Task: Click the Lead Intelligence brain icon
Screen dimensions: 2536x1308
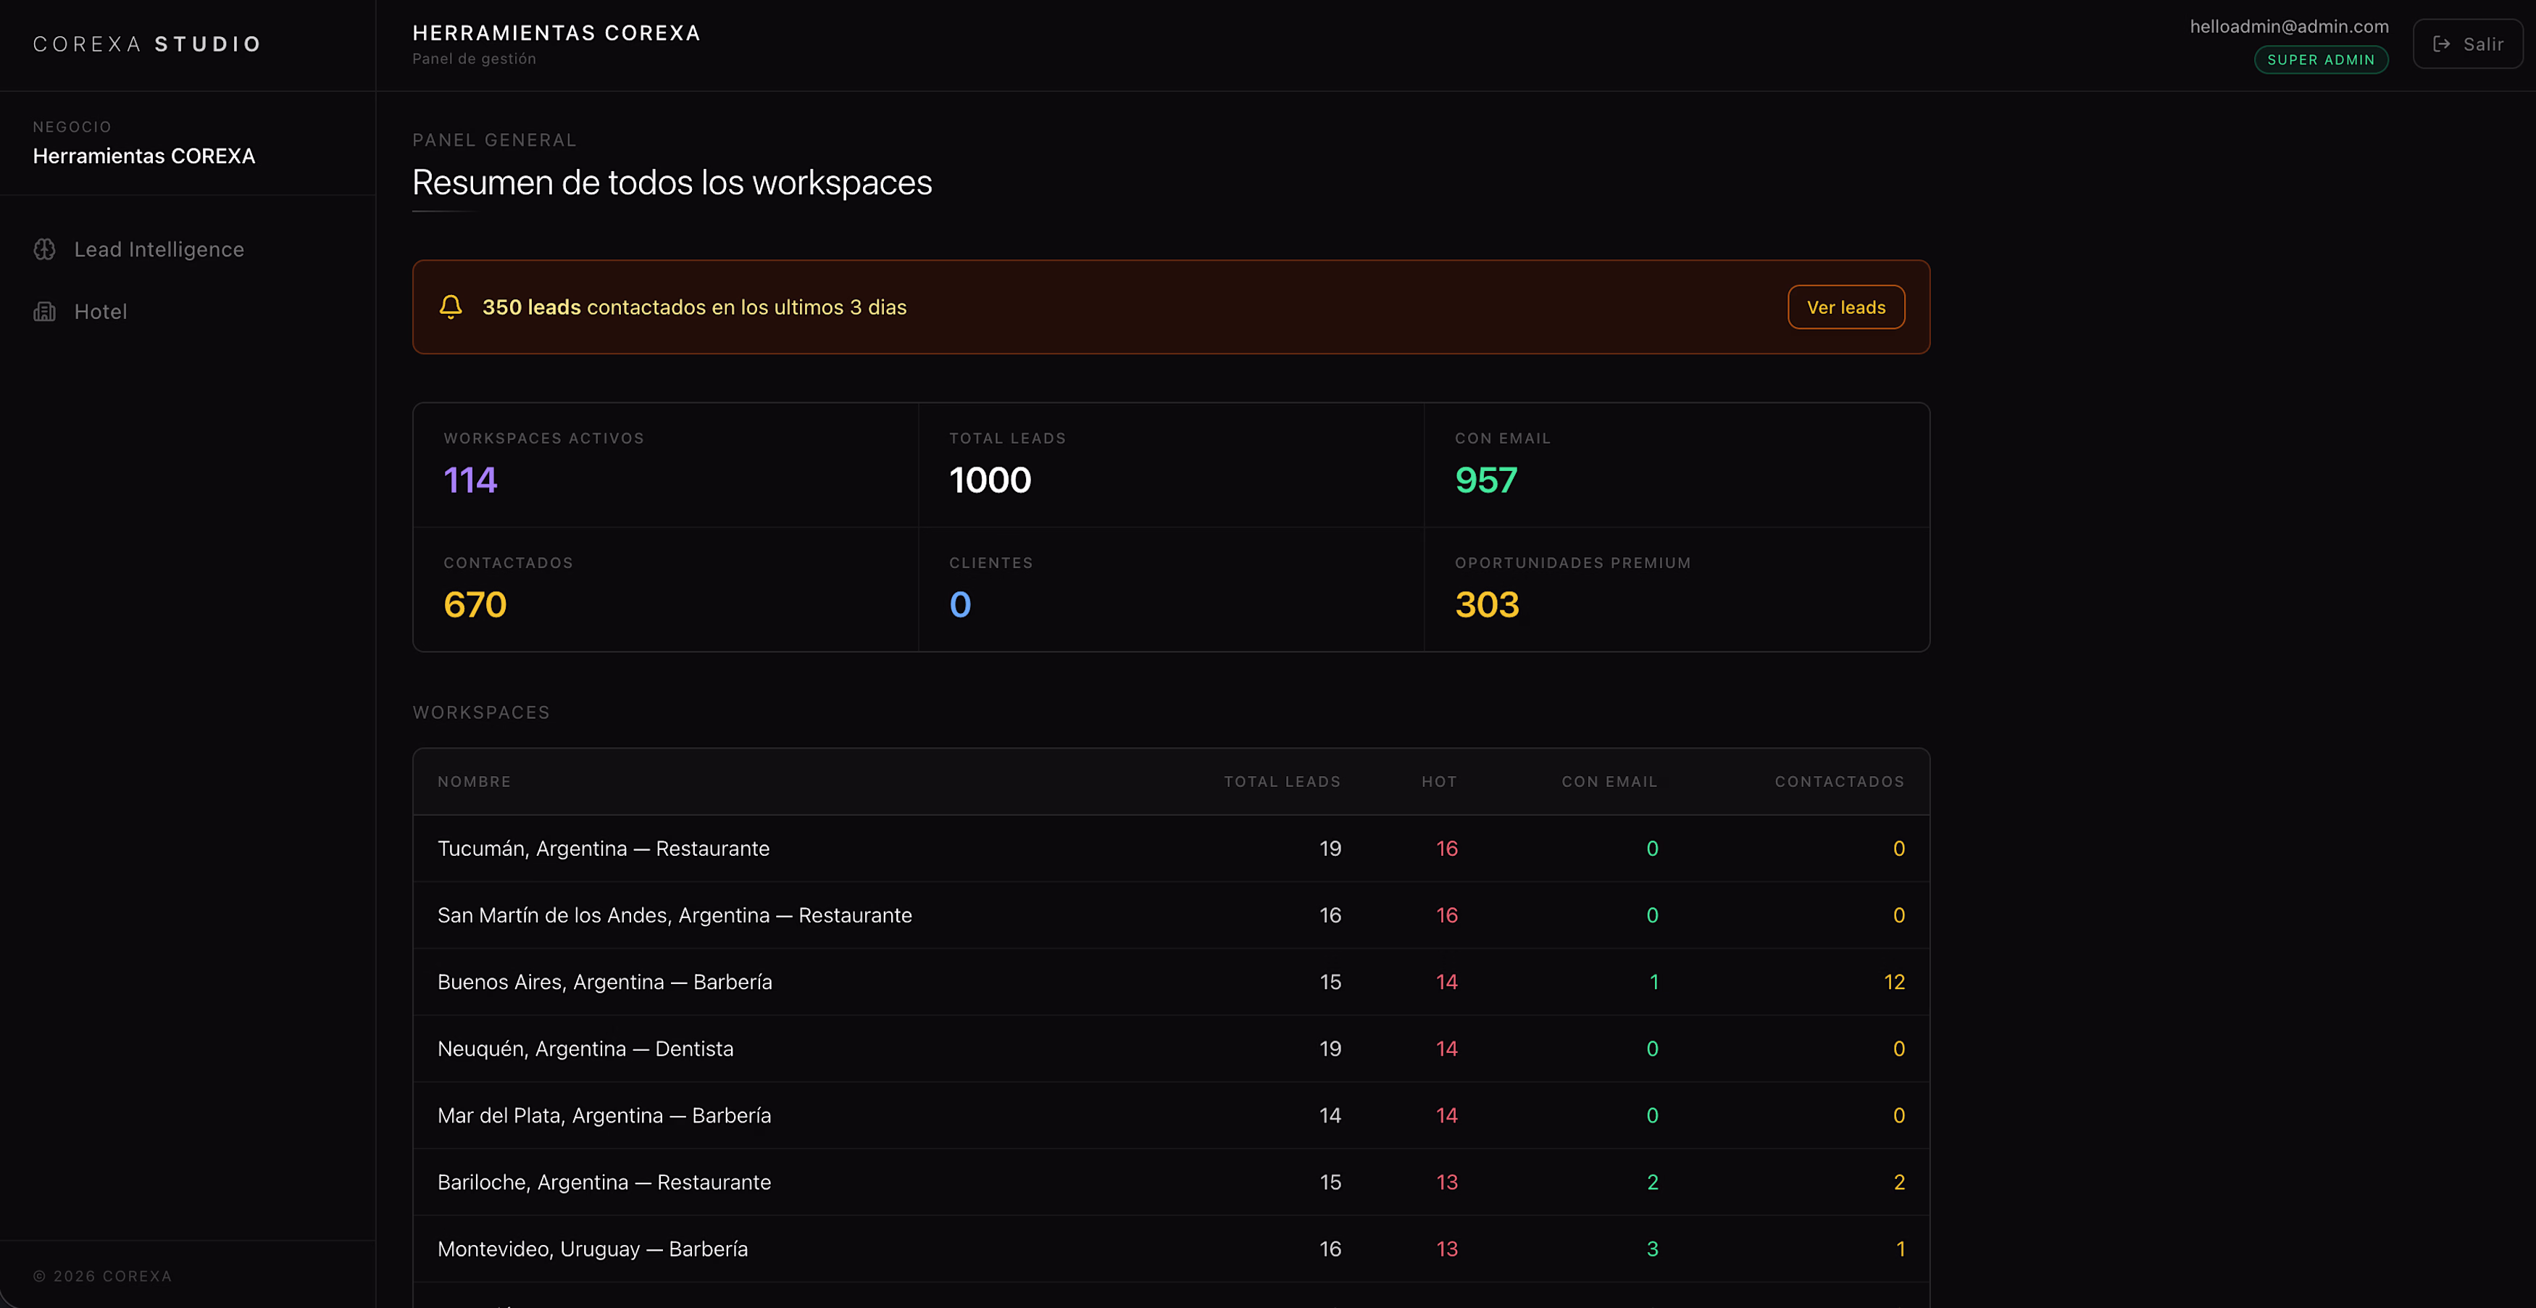Action: click(44, 249)
